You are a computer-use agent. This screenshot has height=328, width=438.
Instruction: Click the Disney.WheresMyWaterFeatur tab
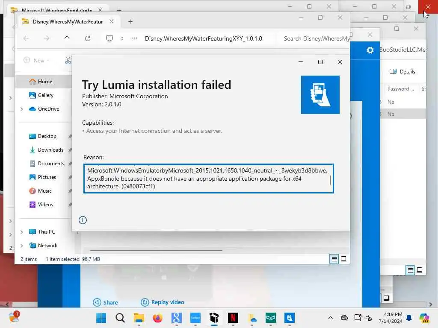68,21
